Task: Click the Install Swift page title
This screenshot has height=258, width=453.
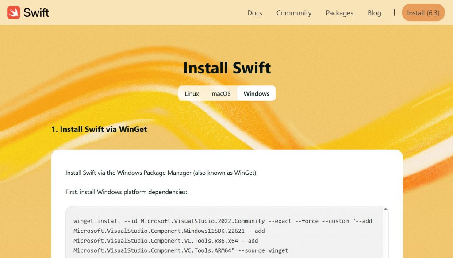Action: click(x=226, y=68)
